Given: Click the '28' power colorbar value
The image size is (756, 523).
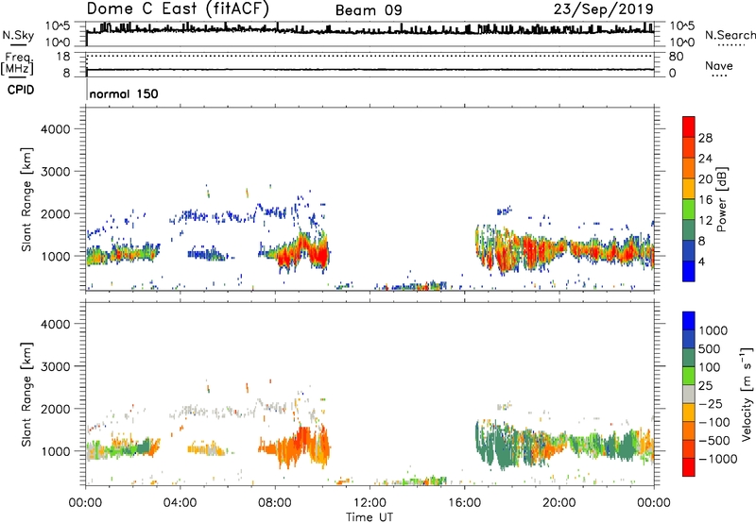Looking at the screenshot, I should (x=705, y=138).
